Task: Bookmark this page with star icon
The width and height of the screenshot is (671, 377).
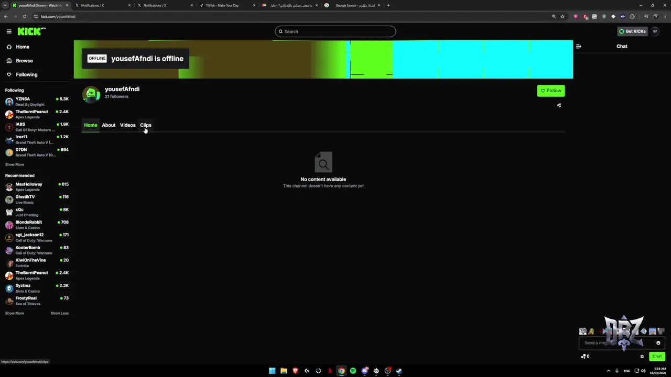Action: (x=562, y=17)
